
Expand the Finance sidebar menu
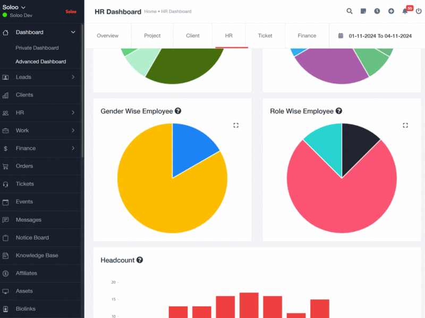point(73,148)
